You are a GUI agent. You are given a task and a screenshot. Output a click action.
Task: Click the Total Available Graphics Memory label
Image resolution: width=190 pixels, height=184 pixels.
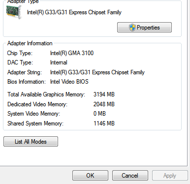click(x=46, y=94)
